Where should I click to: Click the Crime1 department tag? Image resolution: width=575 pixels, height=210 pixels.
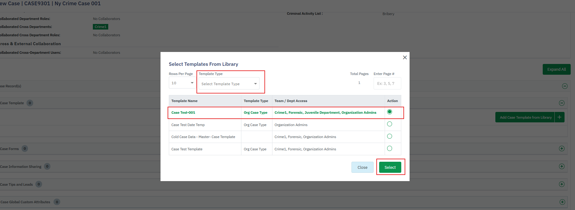click(101, 27)
